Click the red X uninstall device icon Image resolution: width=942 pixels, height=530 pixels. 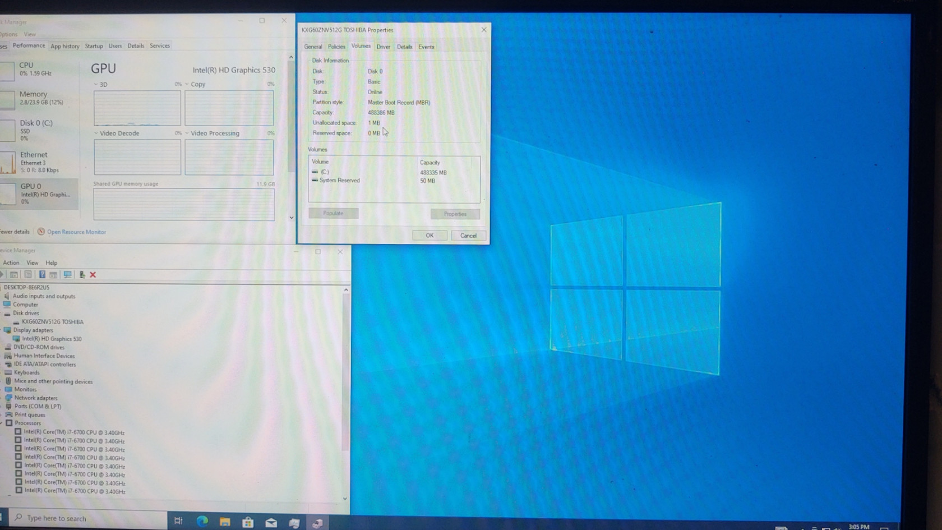point(93,275)
